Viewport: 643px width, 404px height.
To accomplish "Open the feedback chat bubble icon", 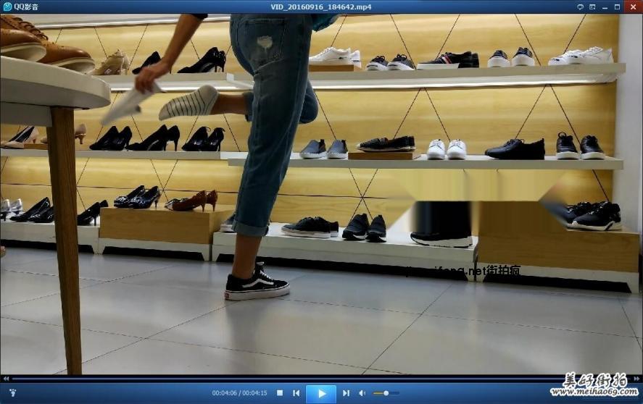I will coord(579,7).
